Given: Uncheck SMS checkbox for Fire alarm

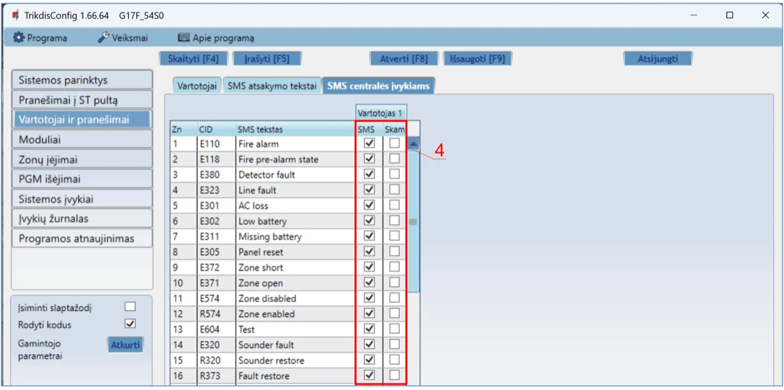Looking at the screenshot, I should pos(369,143).
